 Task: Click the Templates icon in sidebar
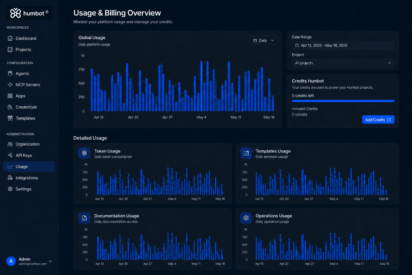point(10,118)
